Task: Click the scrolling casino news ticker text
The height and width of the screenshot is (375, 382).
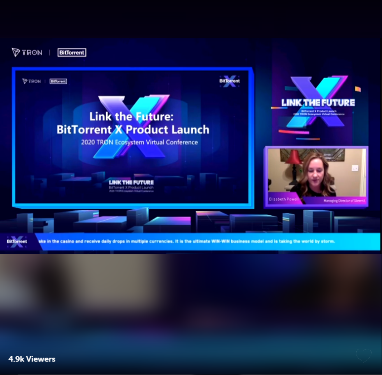Action: [x=187, y=241]
